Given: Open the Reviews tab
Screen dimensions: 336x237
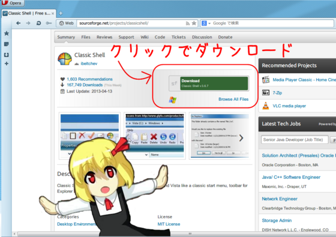Looking at the screenshot, I should [104, 37].
